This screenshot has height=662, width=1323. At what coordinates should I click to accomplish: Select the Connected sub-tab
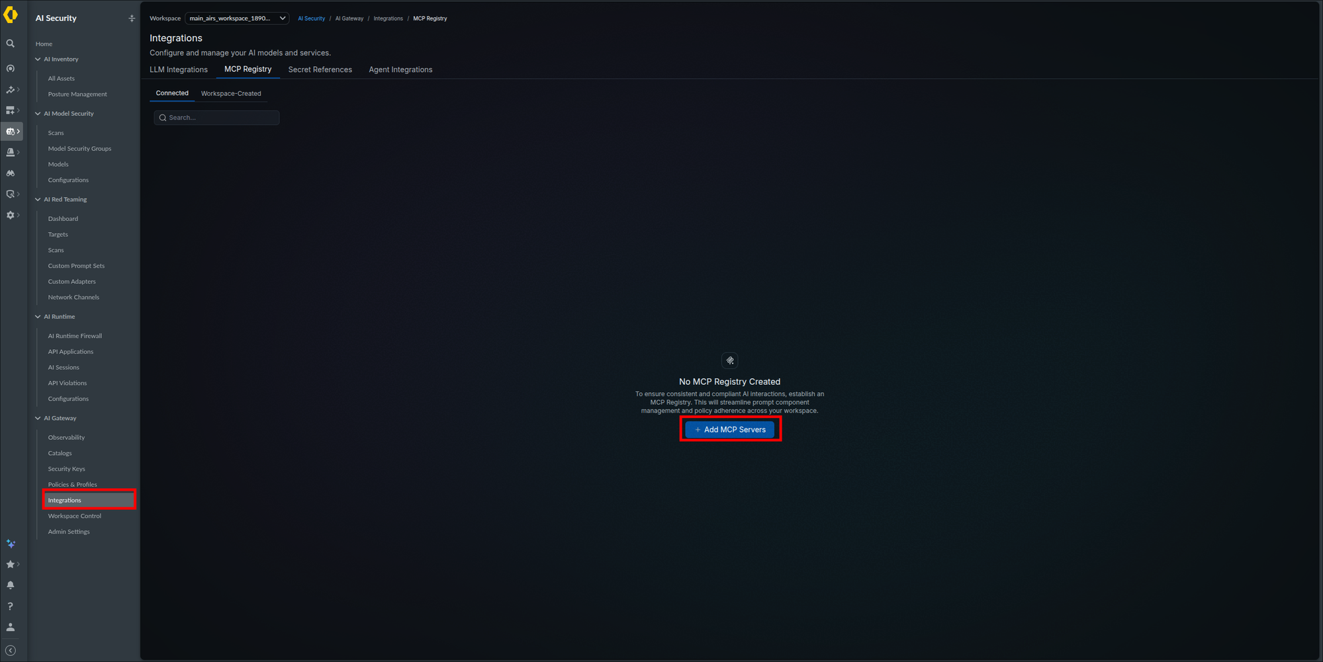pyautogui.click(x=172, y=93)
